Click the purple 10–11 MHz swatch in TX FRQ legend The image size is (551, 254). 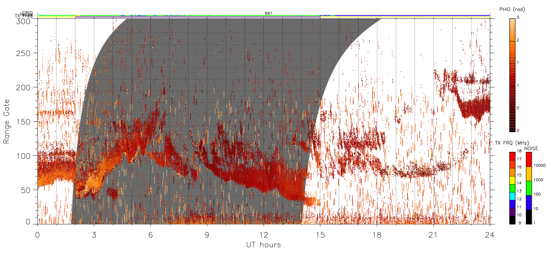pos(512,212)
